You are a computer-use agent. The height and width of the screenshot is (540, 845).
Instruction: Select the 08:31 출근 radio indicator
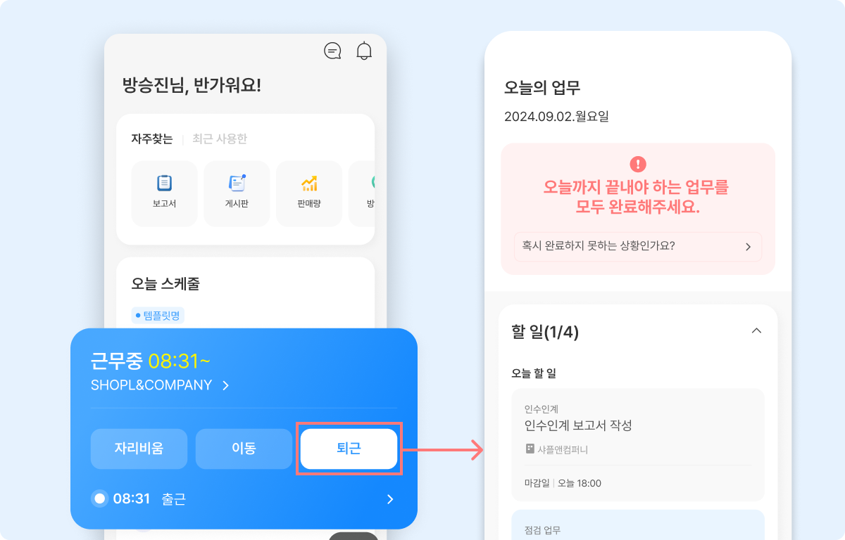(x=99, y=499)
